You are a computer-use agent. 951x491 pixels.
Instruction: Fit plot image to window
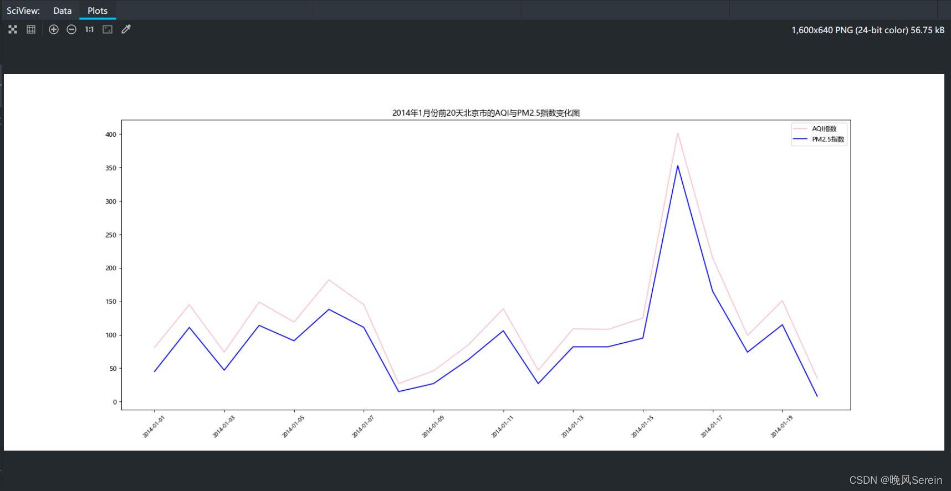pos(108,29)
